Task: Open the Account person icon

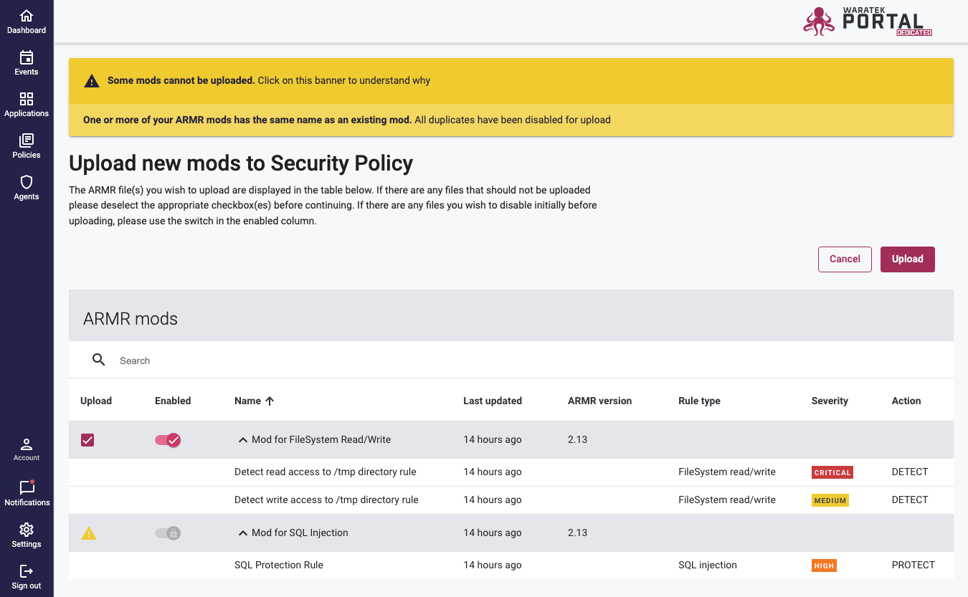Action: click(x=27, y=444)
